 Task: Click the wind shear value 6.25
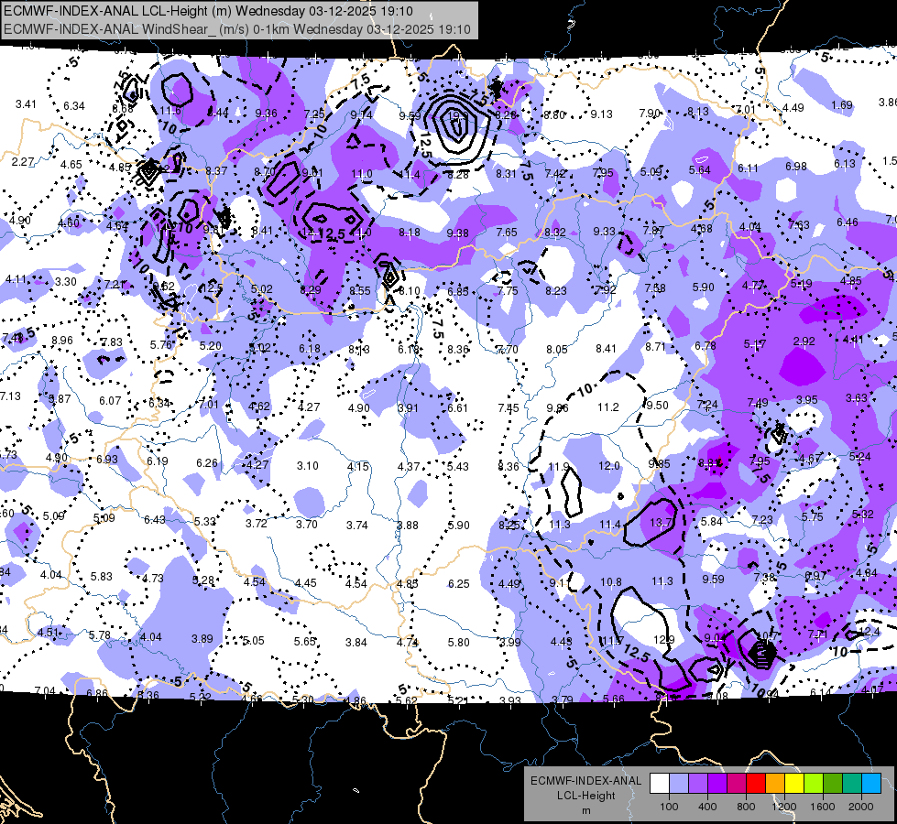[x=459, y=584]
